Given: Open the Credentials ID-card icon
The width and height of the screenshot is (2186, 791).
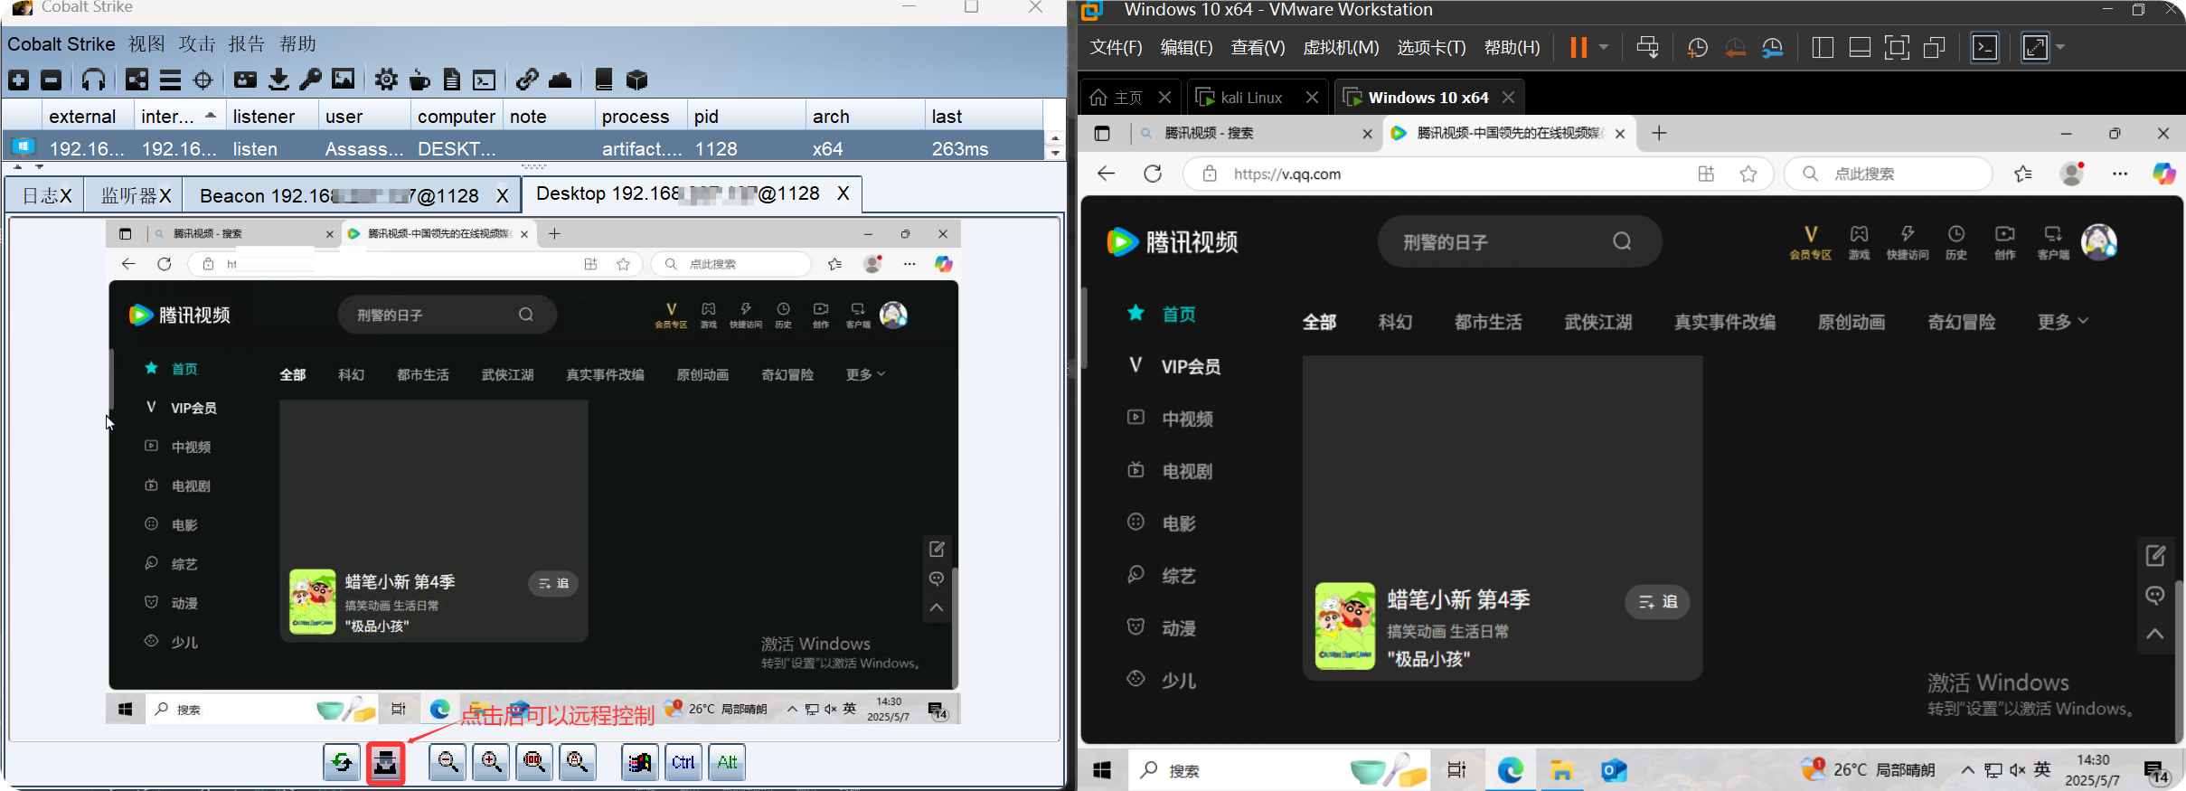Looking at the screenshot, I should pyautogui.click(x=245, y=80).
